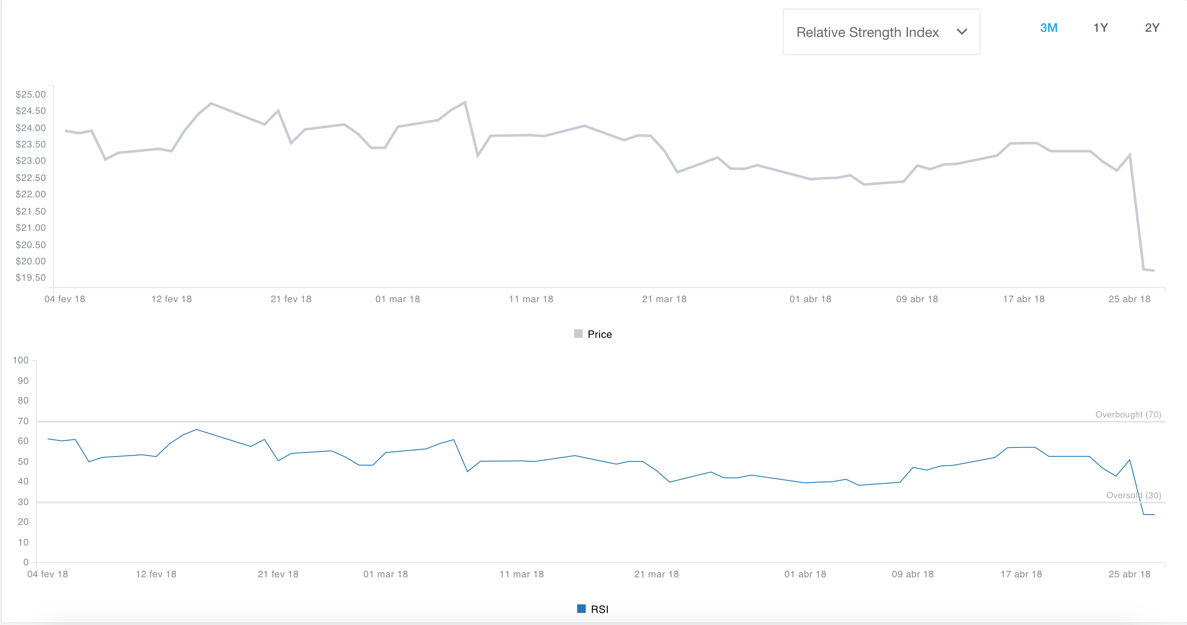Click the final price point after April drop

1153,270
